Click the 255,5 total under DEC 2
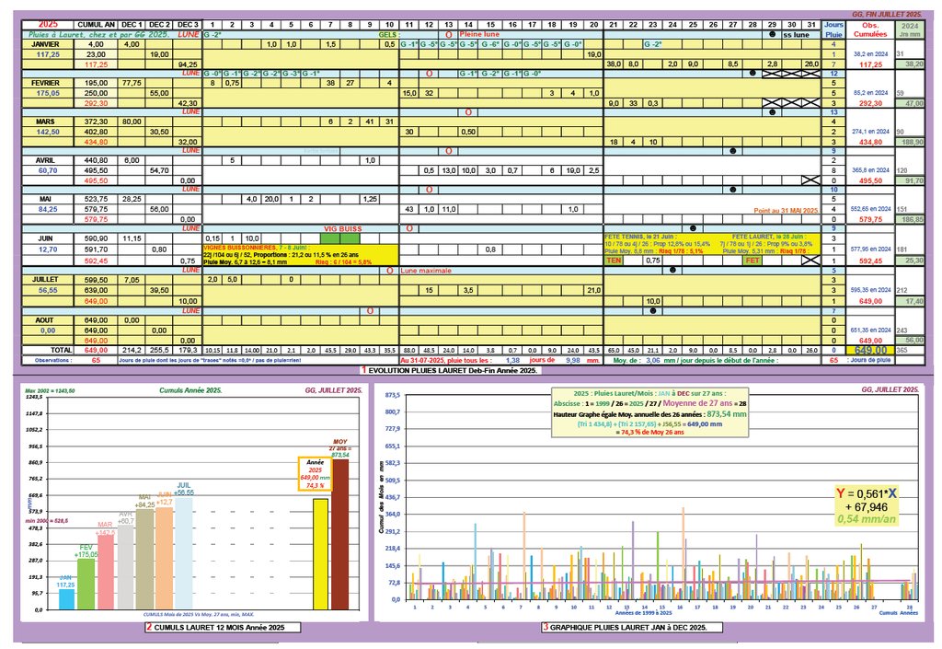The width and height of the screenshot is (942, 649). (159, 350)
